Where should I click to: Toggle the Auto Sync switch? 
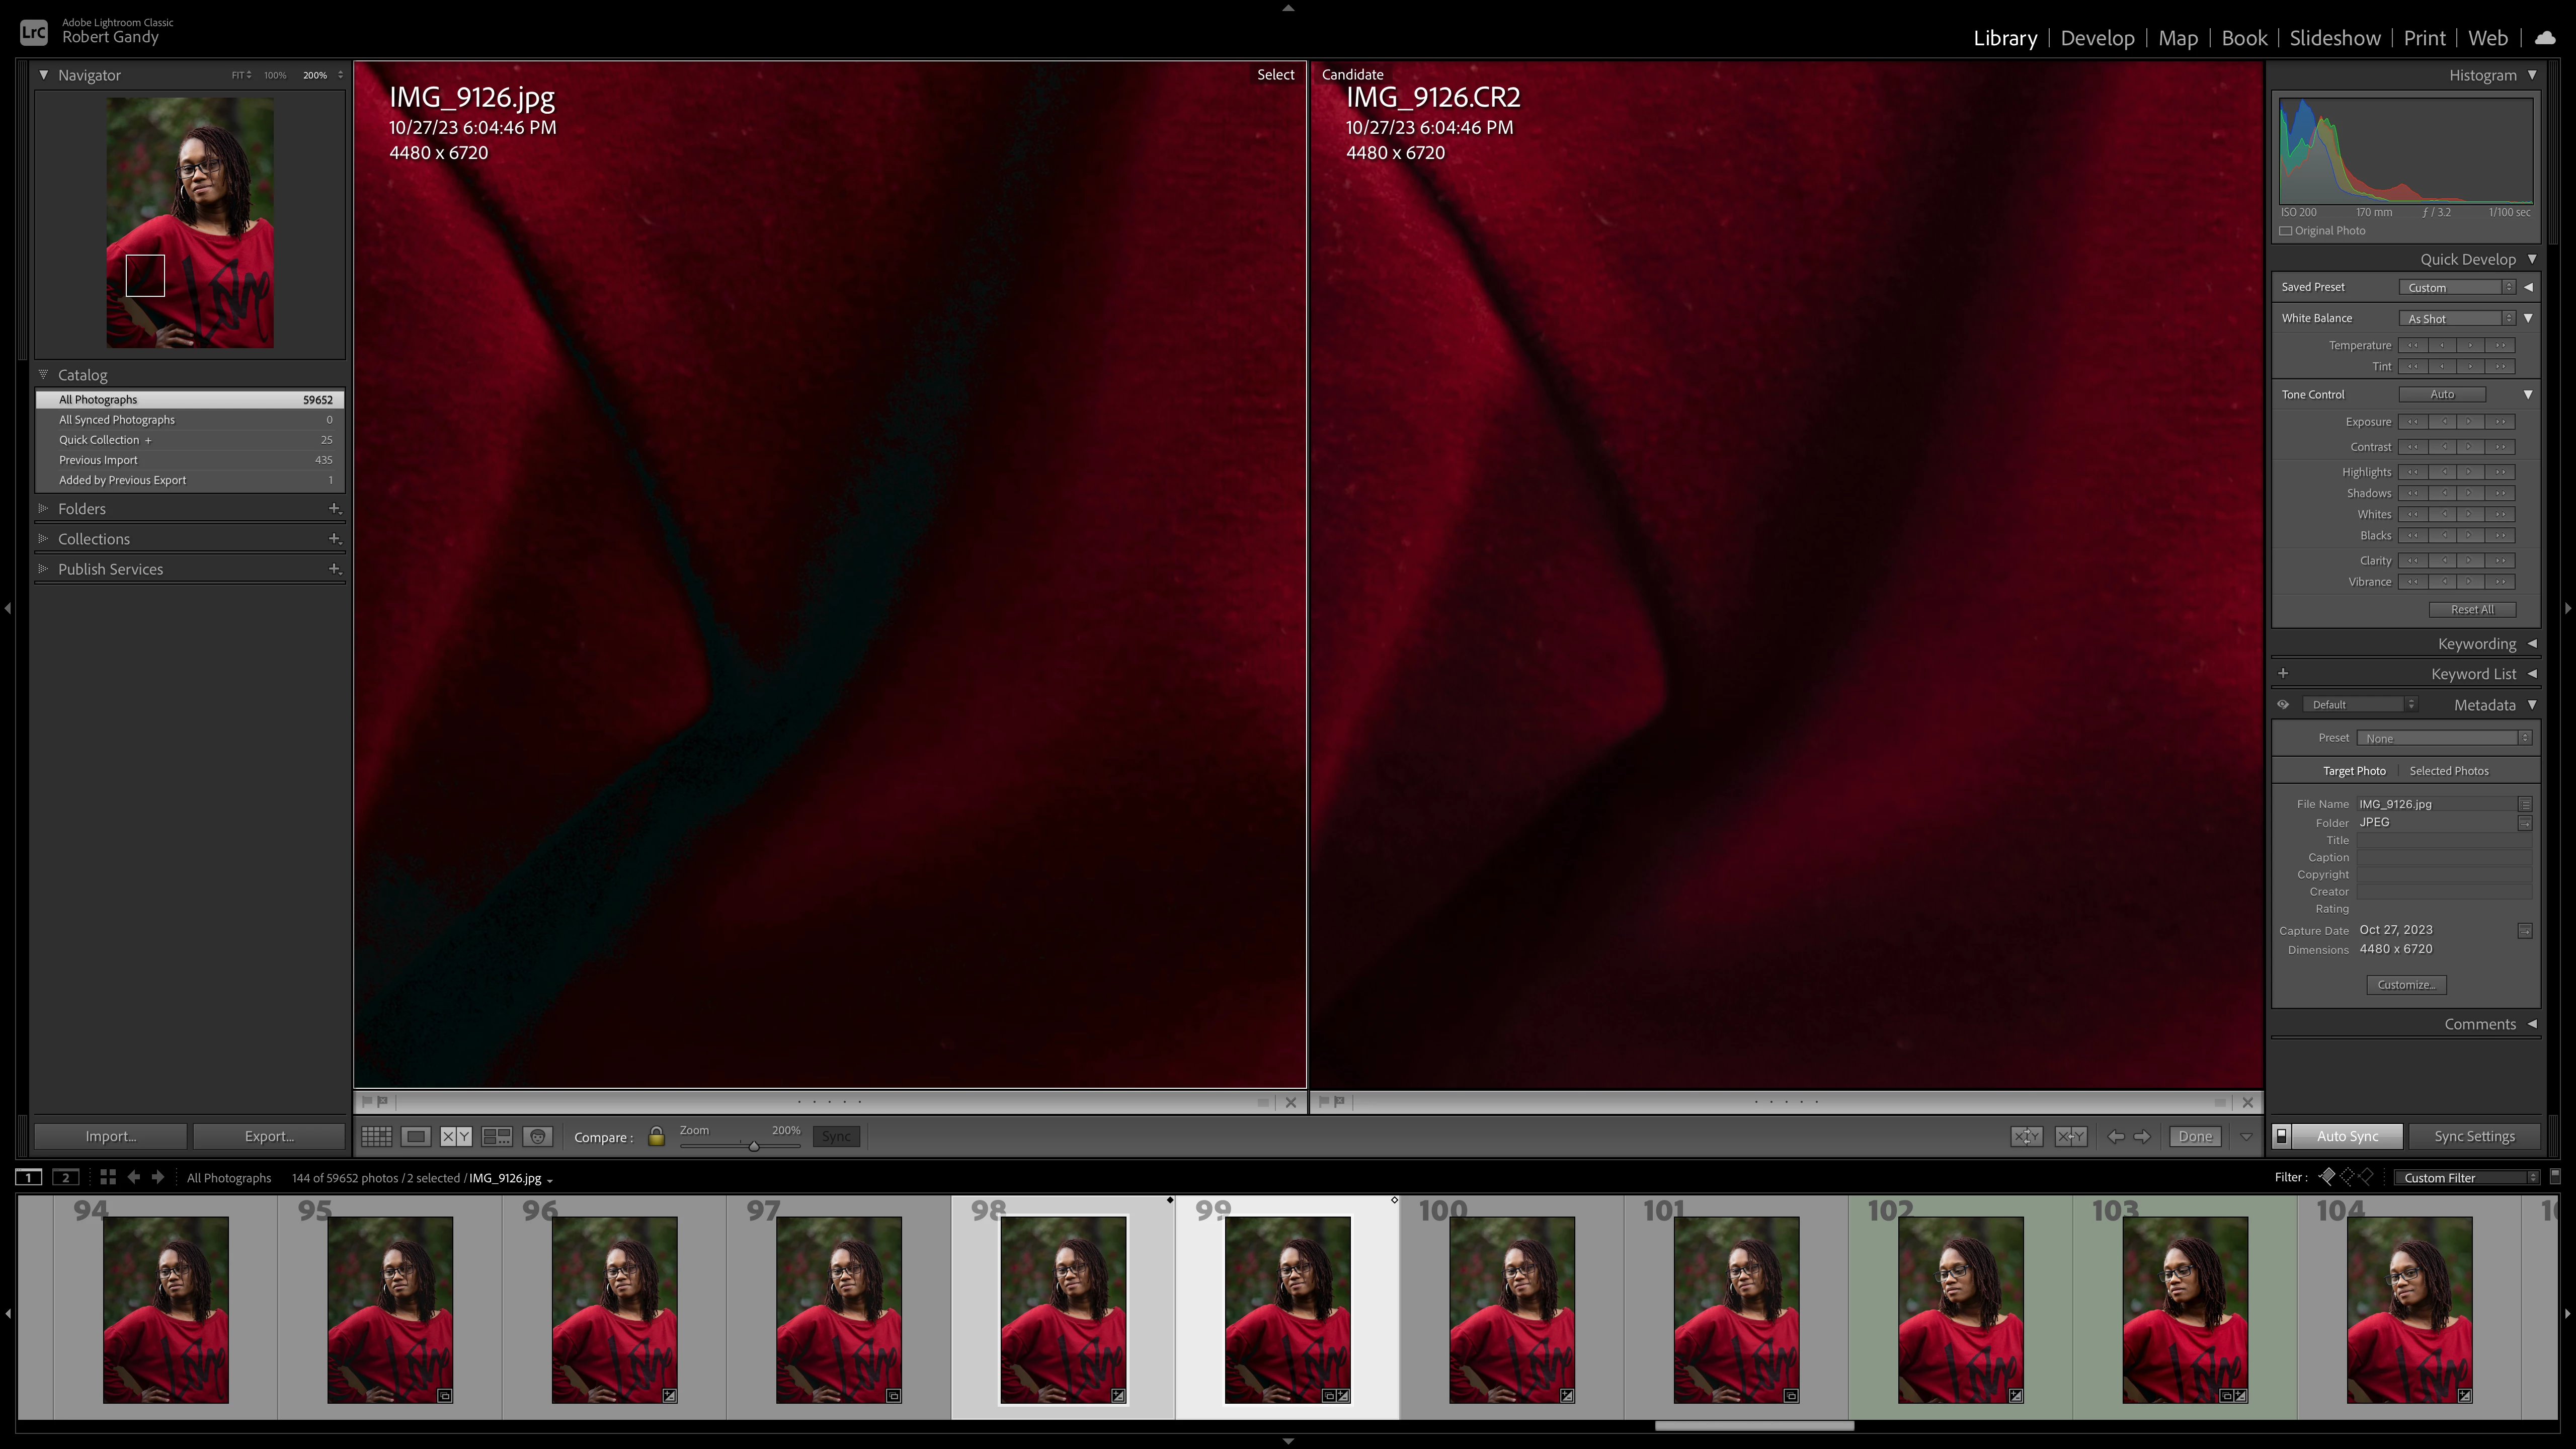click(x=2282, y=1136)
